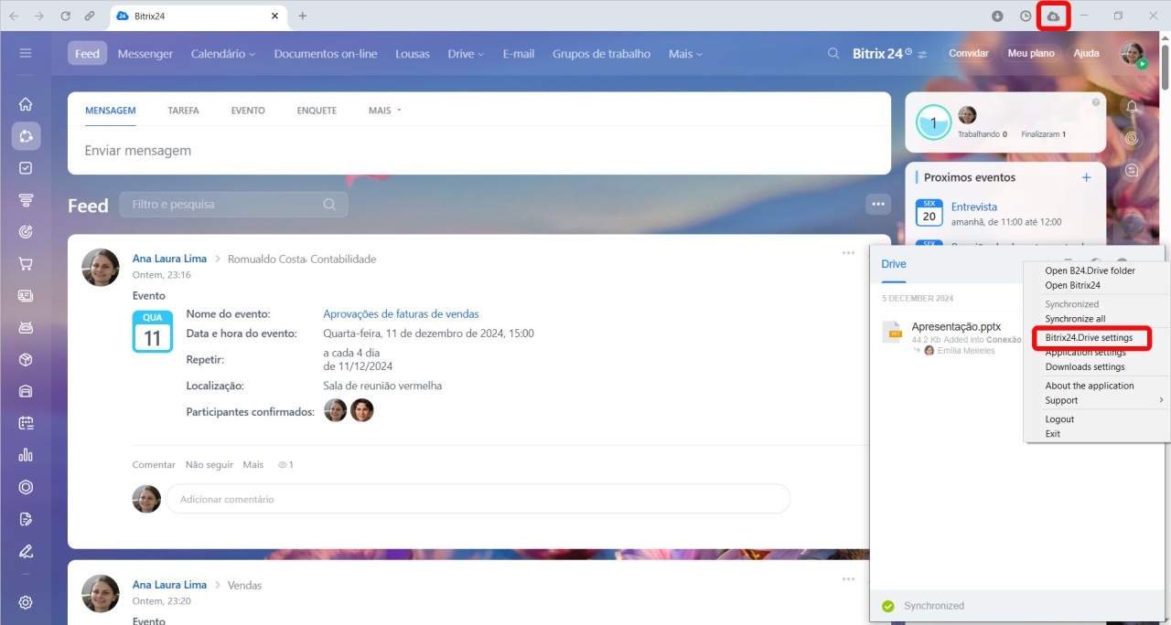The image size is (1171, 625).
Task: Open the notifications bell icon
Action: (x=1133, y=107)
